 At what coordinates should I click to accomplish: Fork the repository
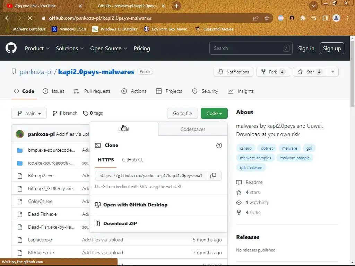pyautogui.click(x=273, y=72)
